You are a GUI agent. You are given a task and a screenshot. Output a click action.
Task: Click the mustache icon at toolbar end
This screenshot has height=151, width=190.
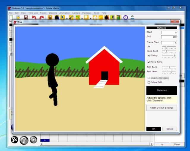[132, 17]
